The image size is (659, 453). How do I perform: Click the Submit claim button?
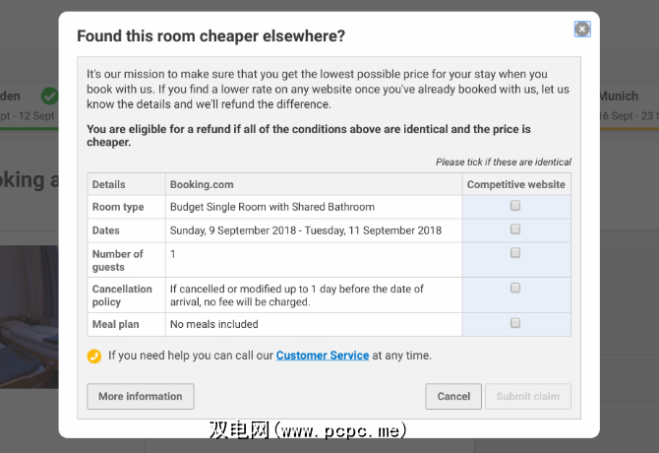[x=527, y=396]
